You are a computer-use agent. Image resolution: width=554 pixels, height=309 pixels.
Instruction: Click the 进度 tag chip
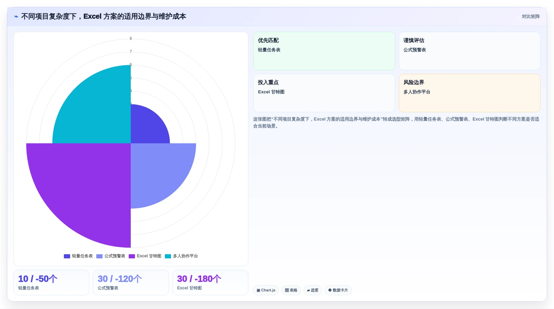[313, 290]
